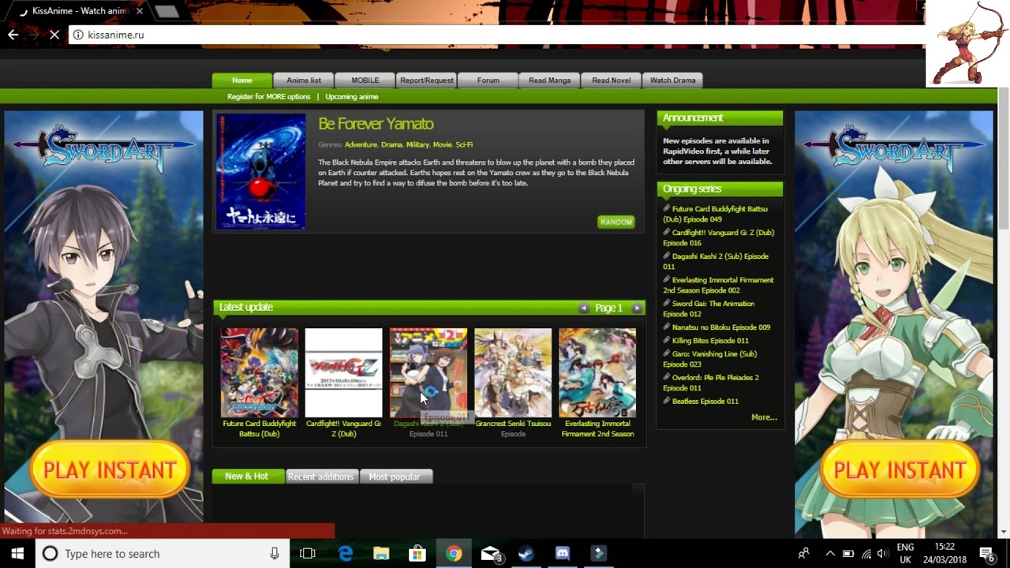Open the Home navigation tab

[242, 80]
